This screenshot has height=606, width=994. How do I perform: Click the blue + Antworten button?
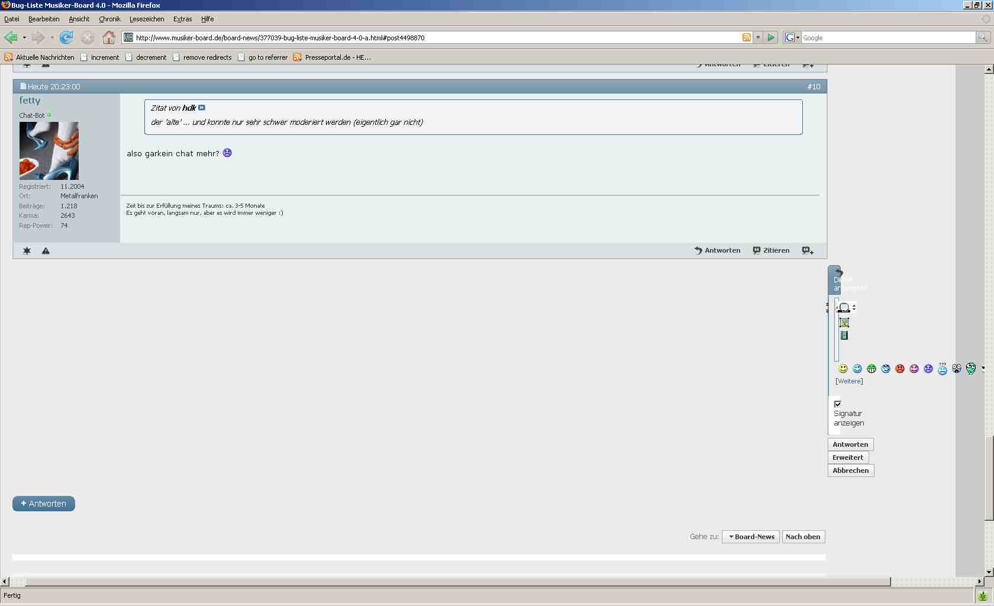(x=44, y=504)
